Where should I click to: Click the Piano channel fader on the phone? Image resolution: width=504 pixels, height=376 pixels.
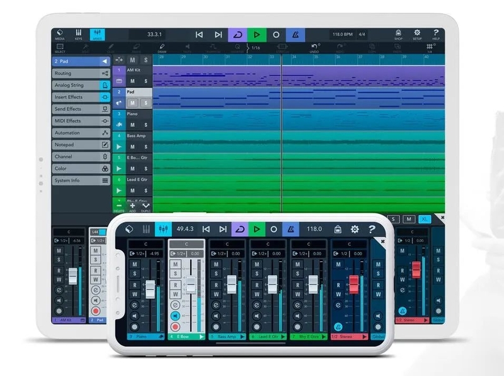pyautogui.click(x=150, y=289)
